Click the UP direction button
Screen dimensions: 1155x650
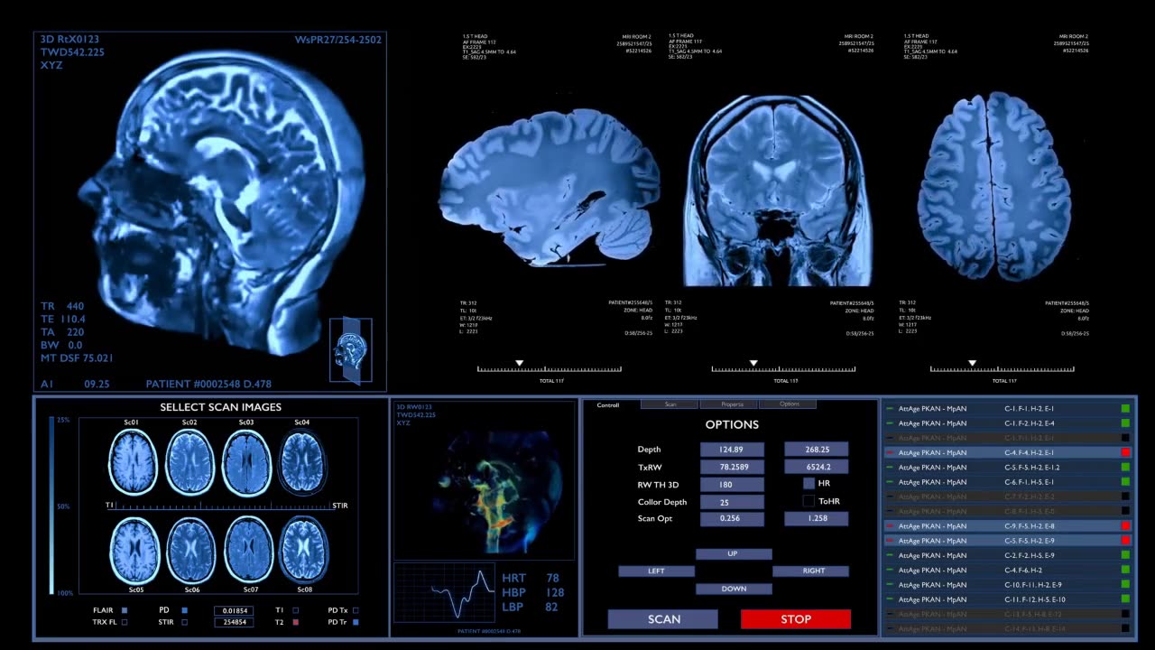734,553
